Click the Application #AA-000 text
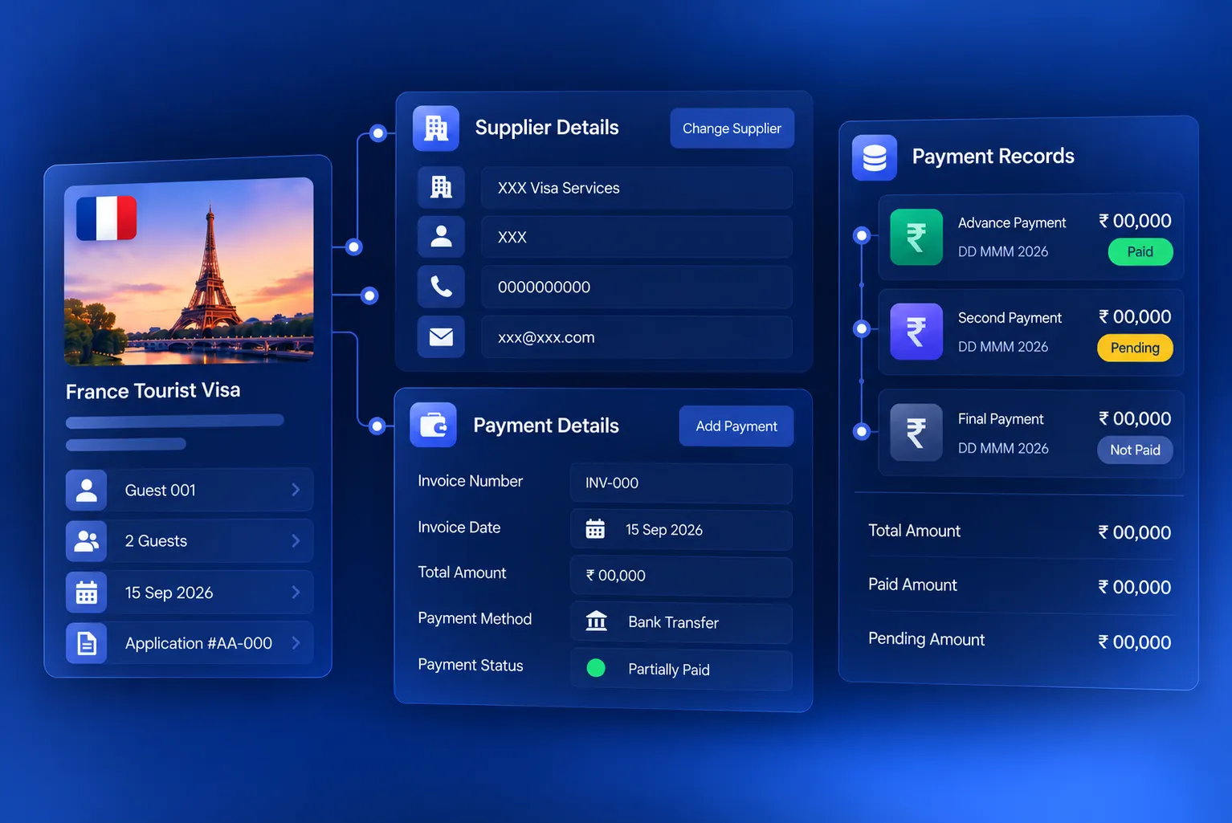 point(198,643)
